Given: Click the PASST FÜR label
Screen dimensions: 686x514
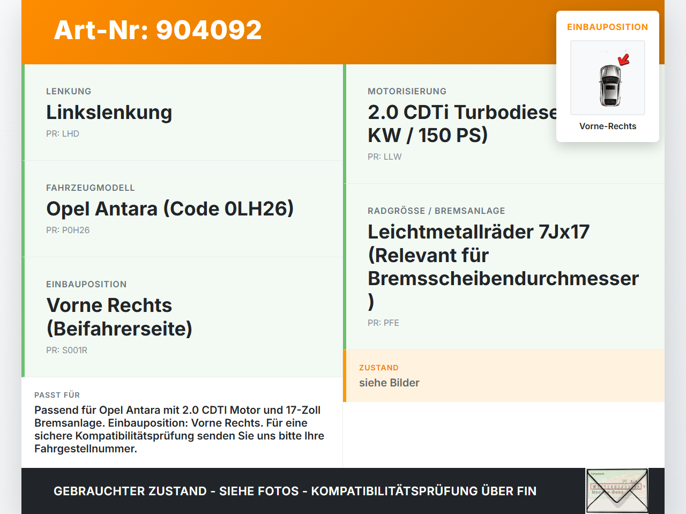Looking at the screenshot, I should 57,395.
